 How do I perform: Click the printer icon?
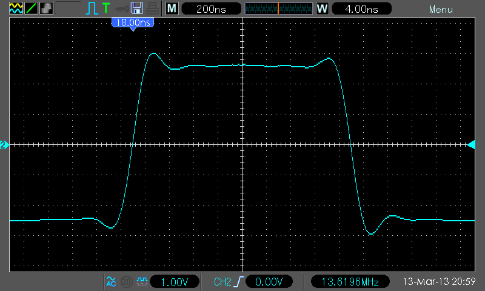pyautogui.click(x=152, y=8)
